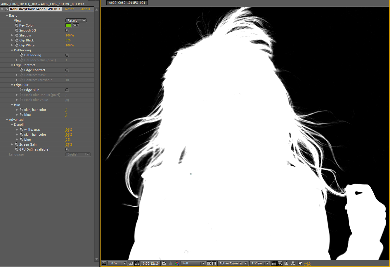Uncheck the Smooth BG checkbox
The width and height of the screenshot is (390, 267).
67,30
